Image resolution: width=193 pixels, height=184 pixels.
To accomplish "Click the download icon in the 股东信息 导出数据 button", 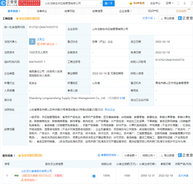I will (162, 155).
